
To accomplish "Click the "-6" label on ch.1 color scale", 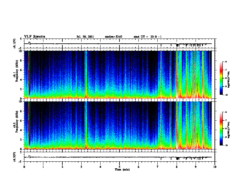I will [226, 61].
